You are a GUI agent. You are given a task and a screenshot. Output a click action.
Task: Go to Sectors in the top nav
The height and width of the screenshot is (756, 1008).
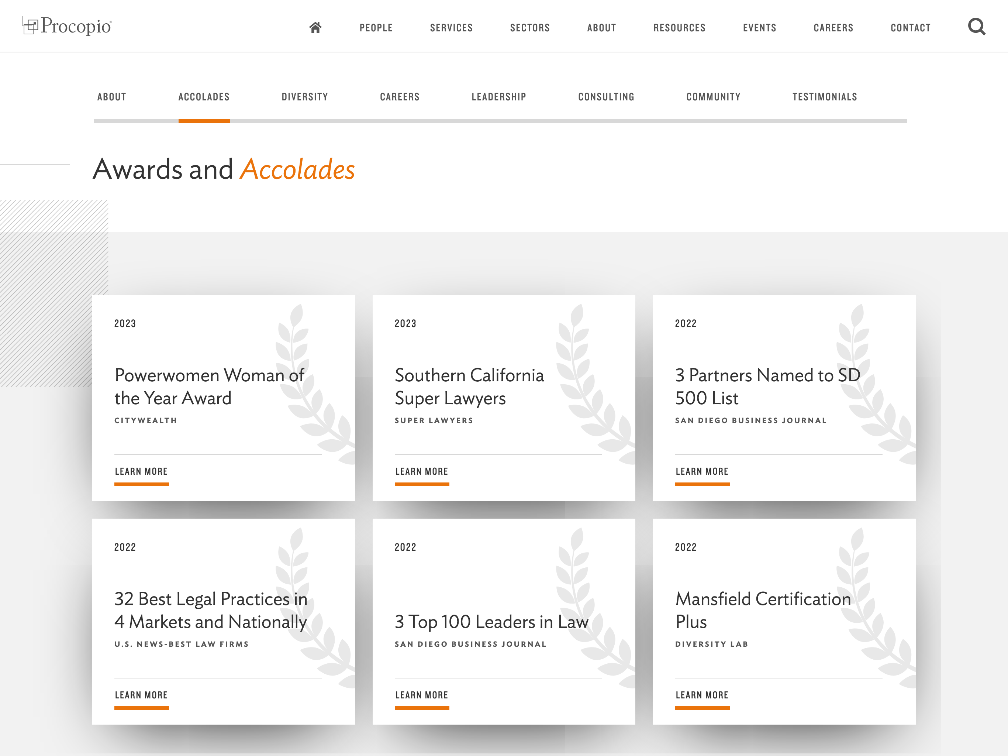click(529, 28)
